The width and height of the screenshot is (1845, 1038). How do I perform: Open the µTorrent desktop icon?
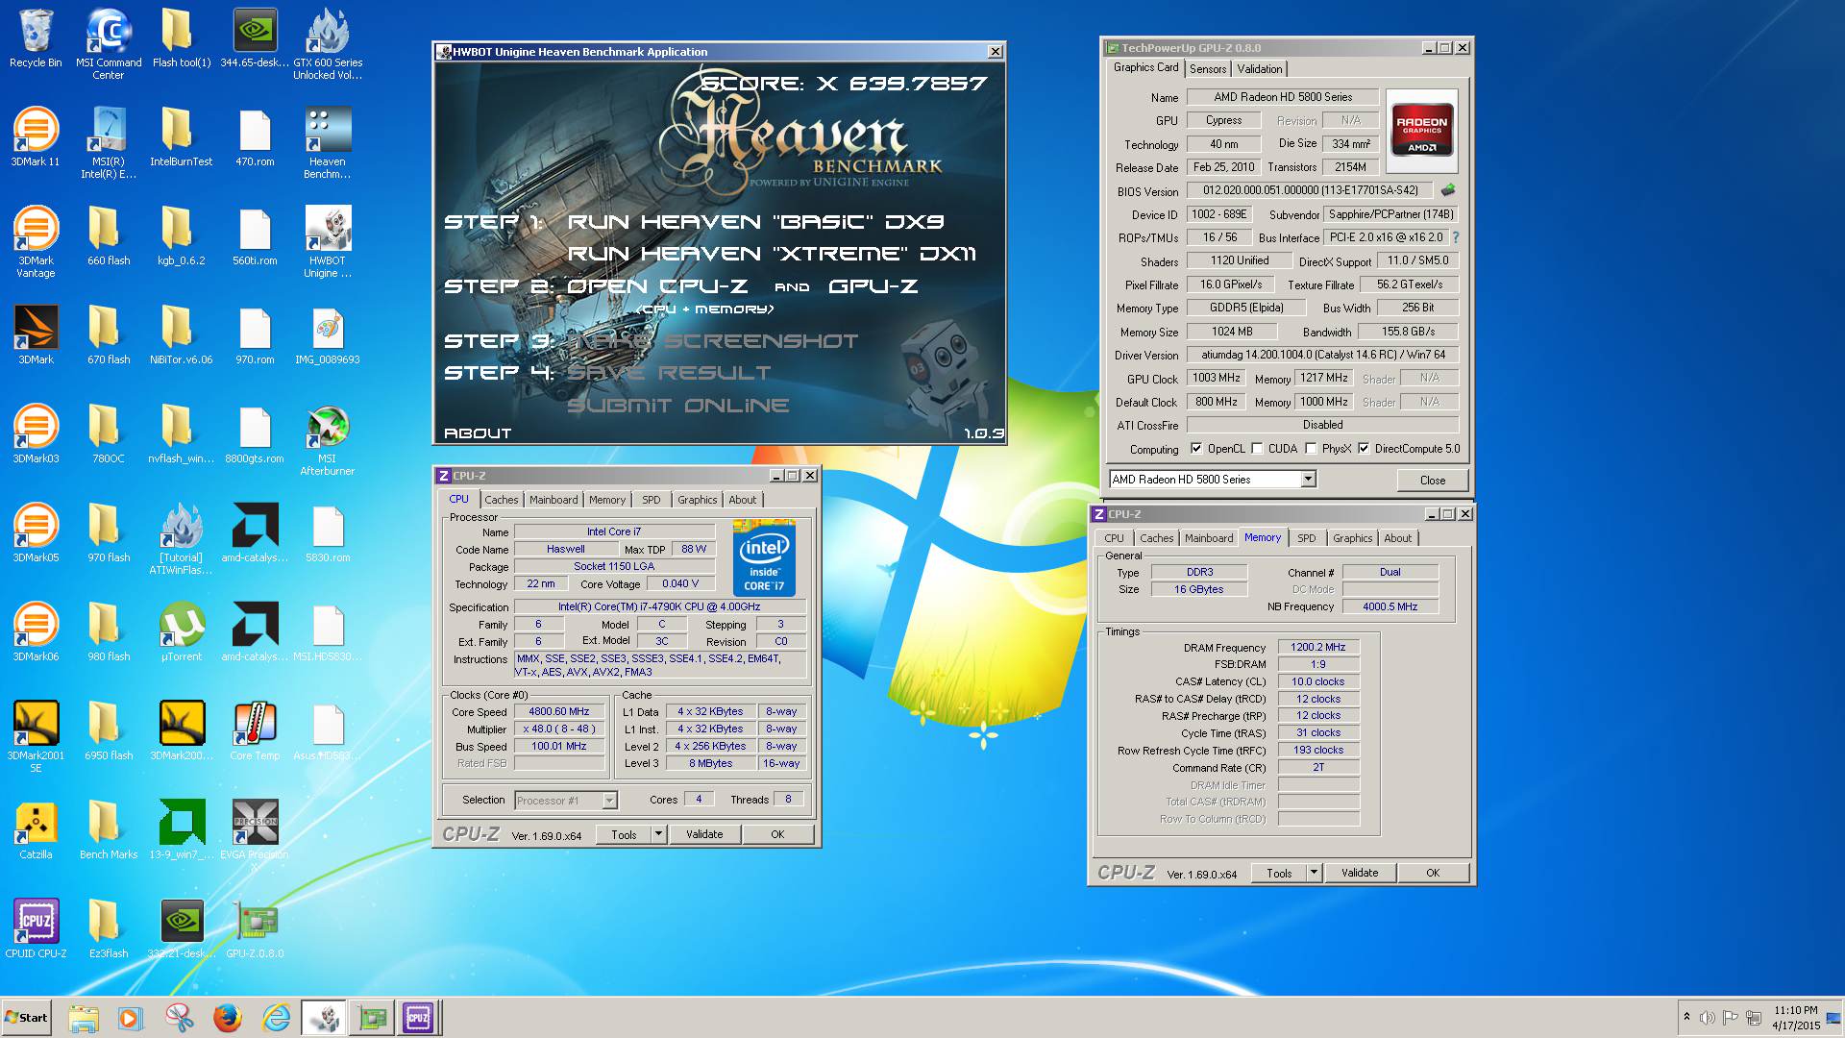182,632
